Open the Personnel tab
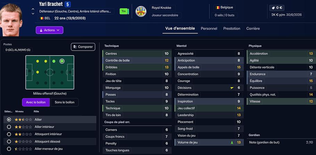The height and width of the screenshot is (155, 316). (x=209, y=29)
